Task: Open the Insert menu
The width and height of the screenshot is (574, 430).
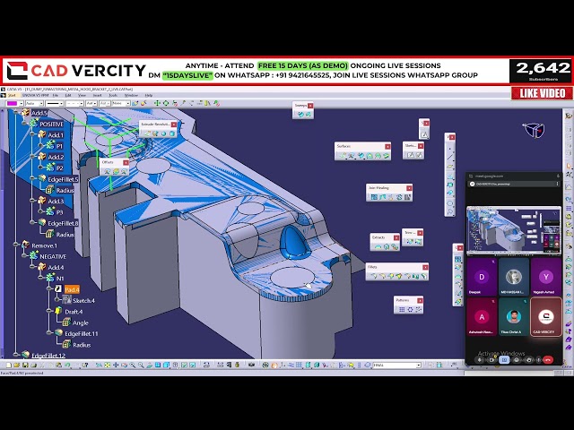Action: point(98,96)
